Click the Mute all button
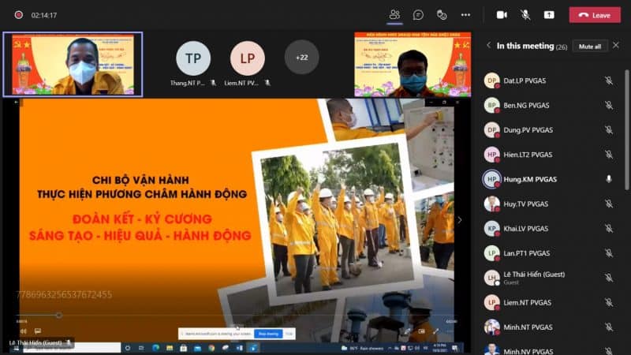631x355 pixels. click(x=589, y=47)
